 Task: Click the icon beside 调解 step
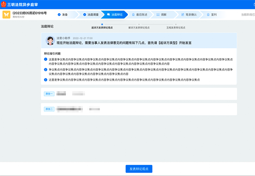click(x=158, y=14)
